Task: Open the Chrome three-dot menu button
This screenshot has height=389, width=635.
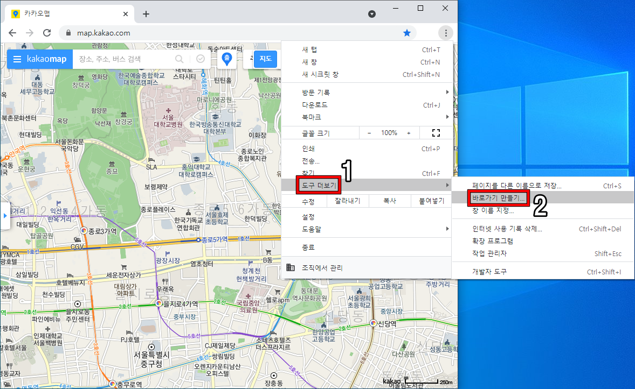Action: (x=446, y=33)
